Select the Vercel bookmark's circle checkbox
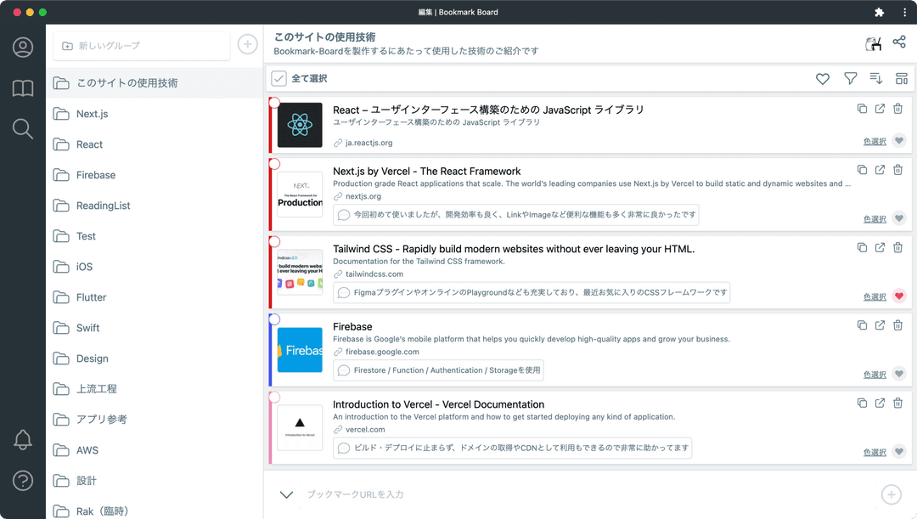Image resolution: width=917 pixels, height=519 pixels. (274, 398)
